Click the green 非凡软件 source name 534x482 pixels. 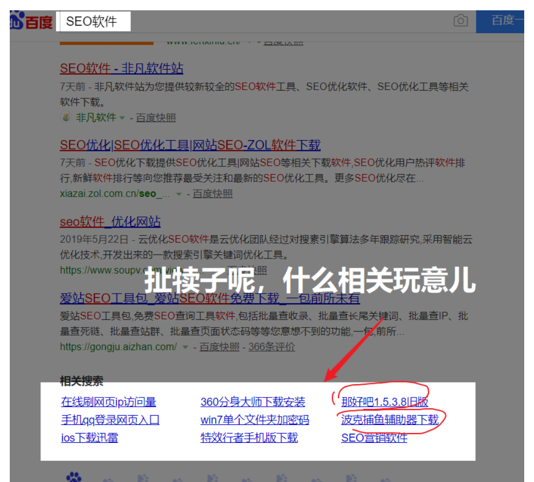tap(96, 117)
